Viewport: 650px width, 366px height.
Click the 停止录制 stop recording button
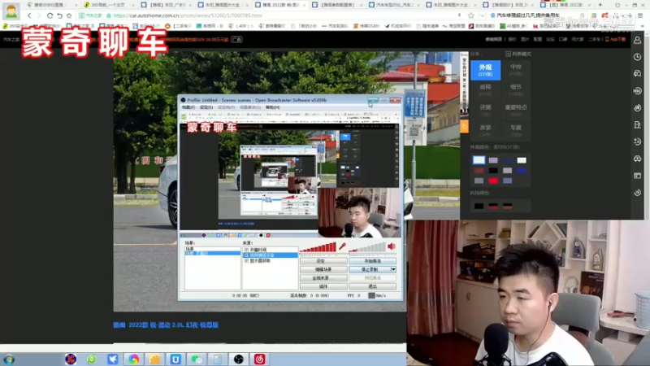[x=370, y=269]
